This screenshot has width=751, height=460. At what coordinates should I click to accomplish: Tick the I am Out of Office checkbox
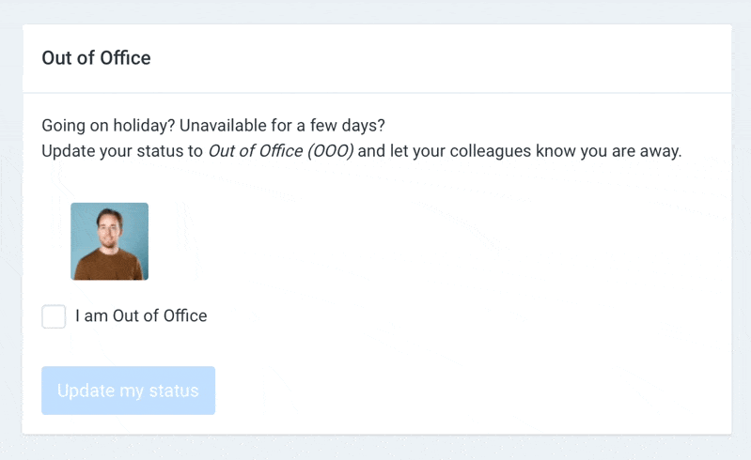[x=54, y=316]
